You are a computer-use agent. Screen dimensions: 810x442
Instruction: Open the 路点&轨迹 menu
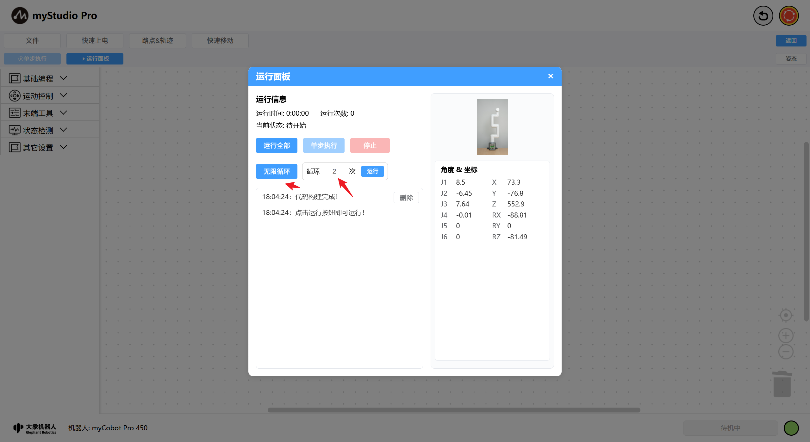pos(157,40)
